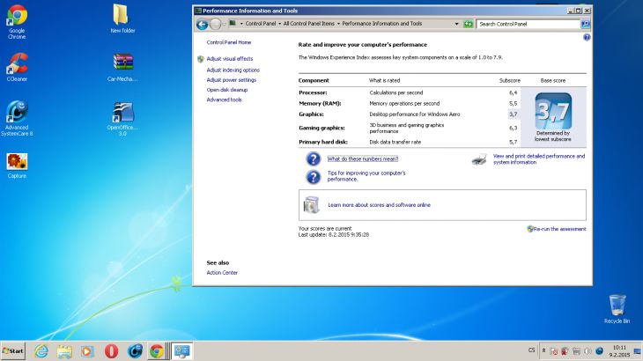Screen dimensions: 643x361
Task: Click Show desktop button at taskbar end
Action: tap(638, 351)
